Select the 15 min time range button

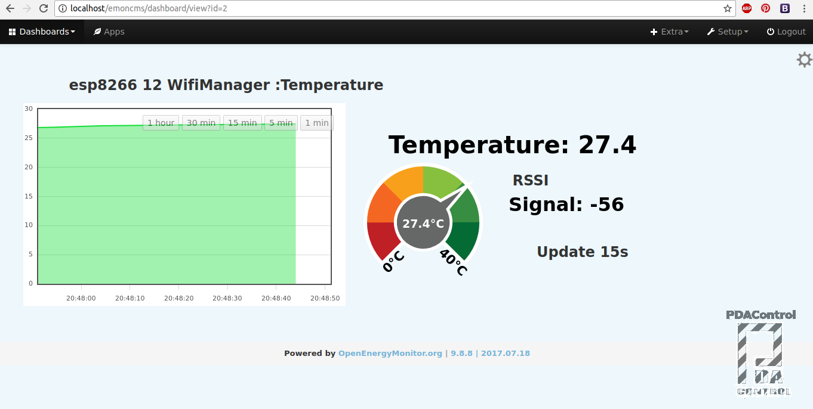coord(242,123)
